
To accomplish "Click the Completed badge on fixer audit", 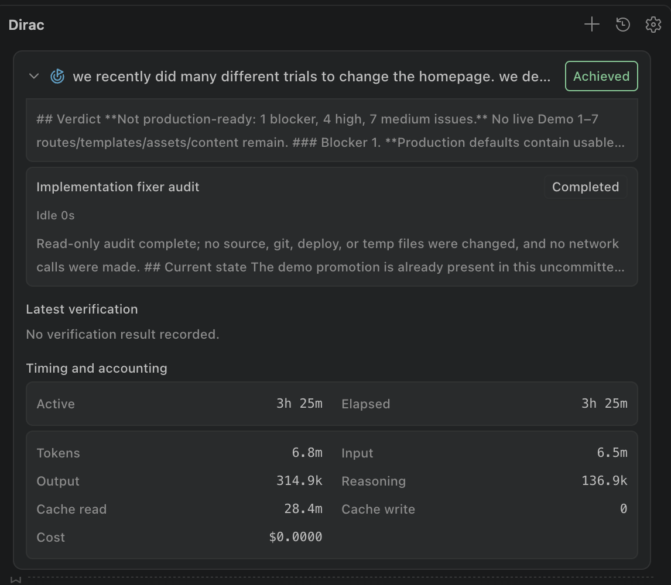I will pyautogui.click(x=586, y=187).
